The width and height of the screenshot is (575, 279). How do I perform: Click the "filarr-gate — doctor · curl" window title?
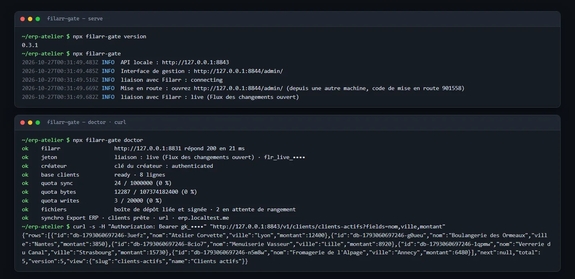coord(87,122)
